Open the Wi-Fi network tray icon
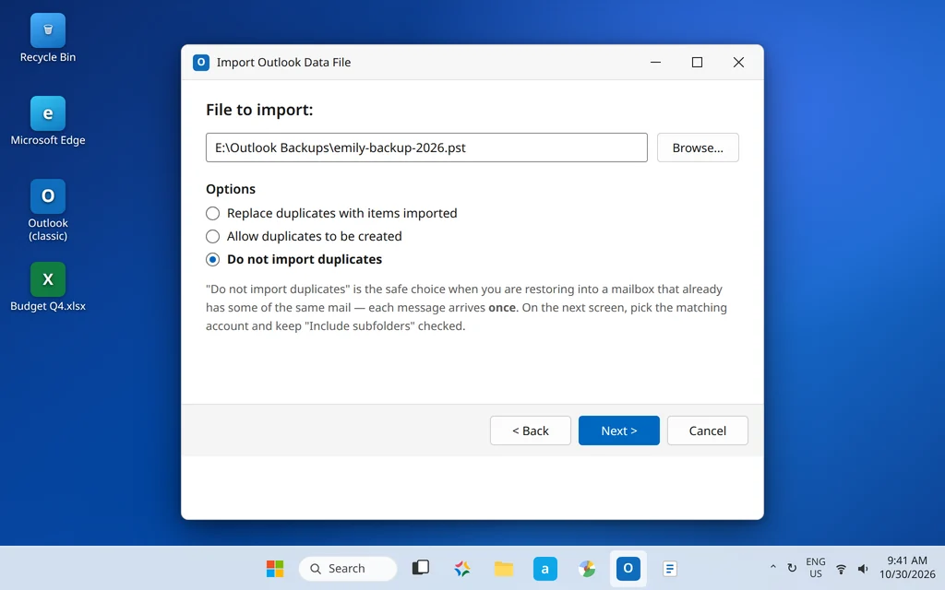The width and height of the screenshot is (945, 590). 841,568
